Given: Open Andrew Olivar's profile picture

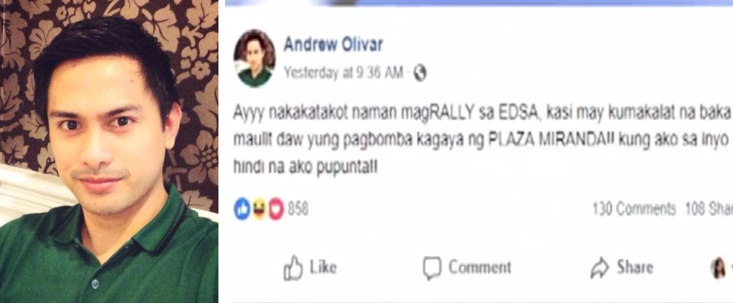Looking at the screenshot, I should [x=254, y=59].
